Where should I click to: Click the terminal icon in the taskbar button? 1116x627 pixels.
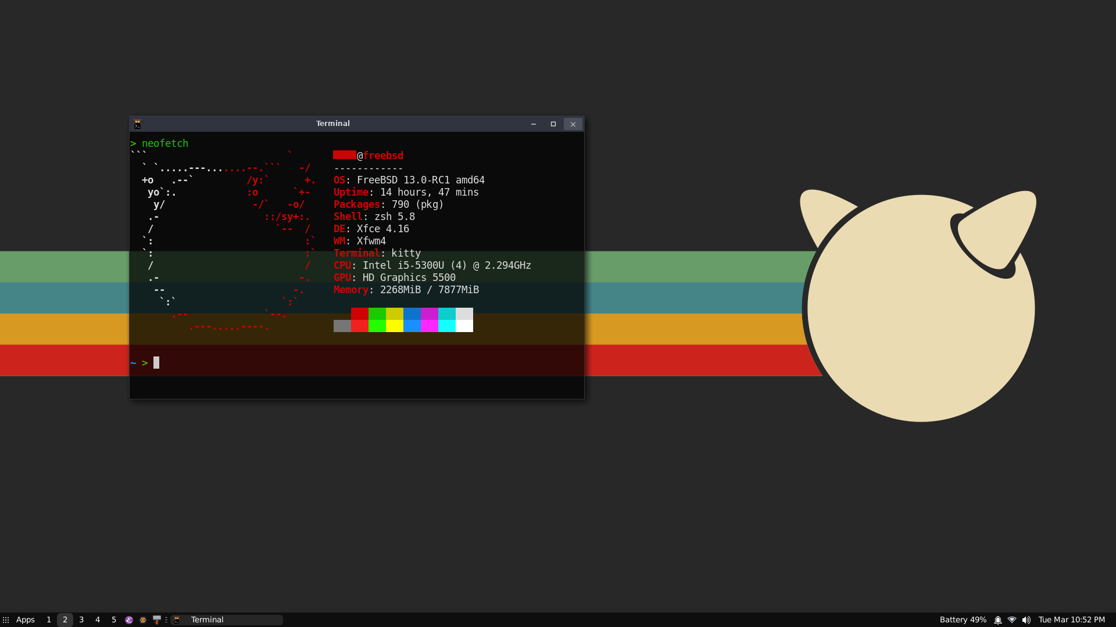coord(177,619)
